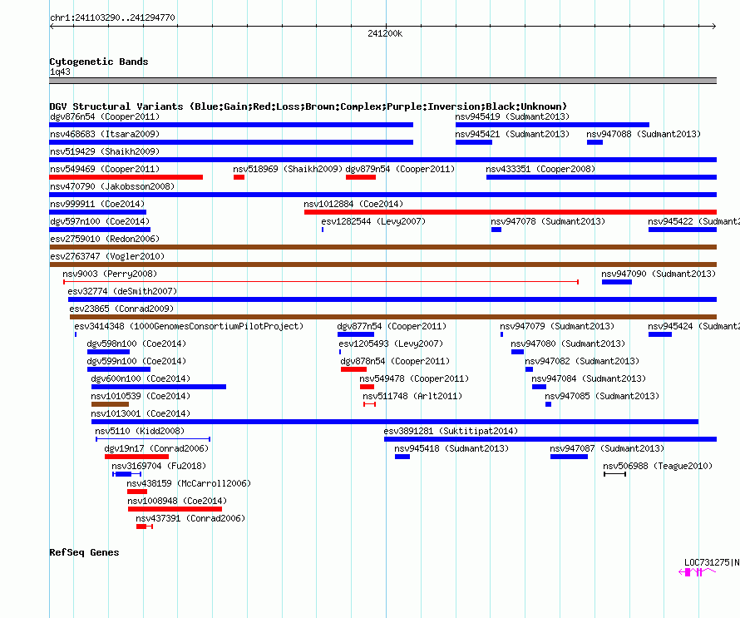The width and height of the screenshot is (740, 618).
Task: Click the LOC731275 gene label
Action: [x=712, y=562]
